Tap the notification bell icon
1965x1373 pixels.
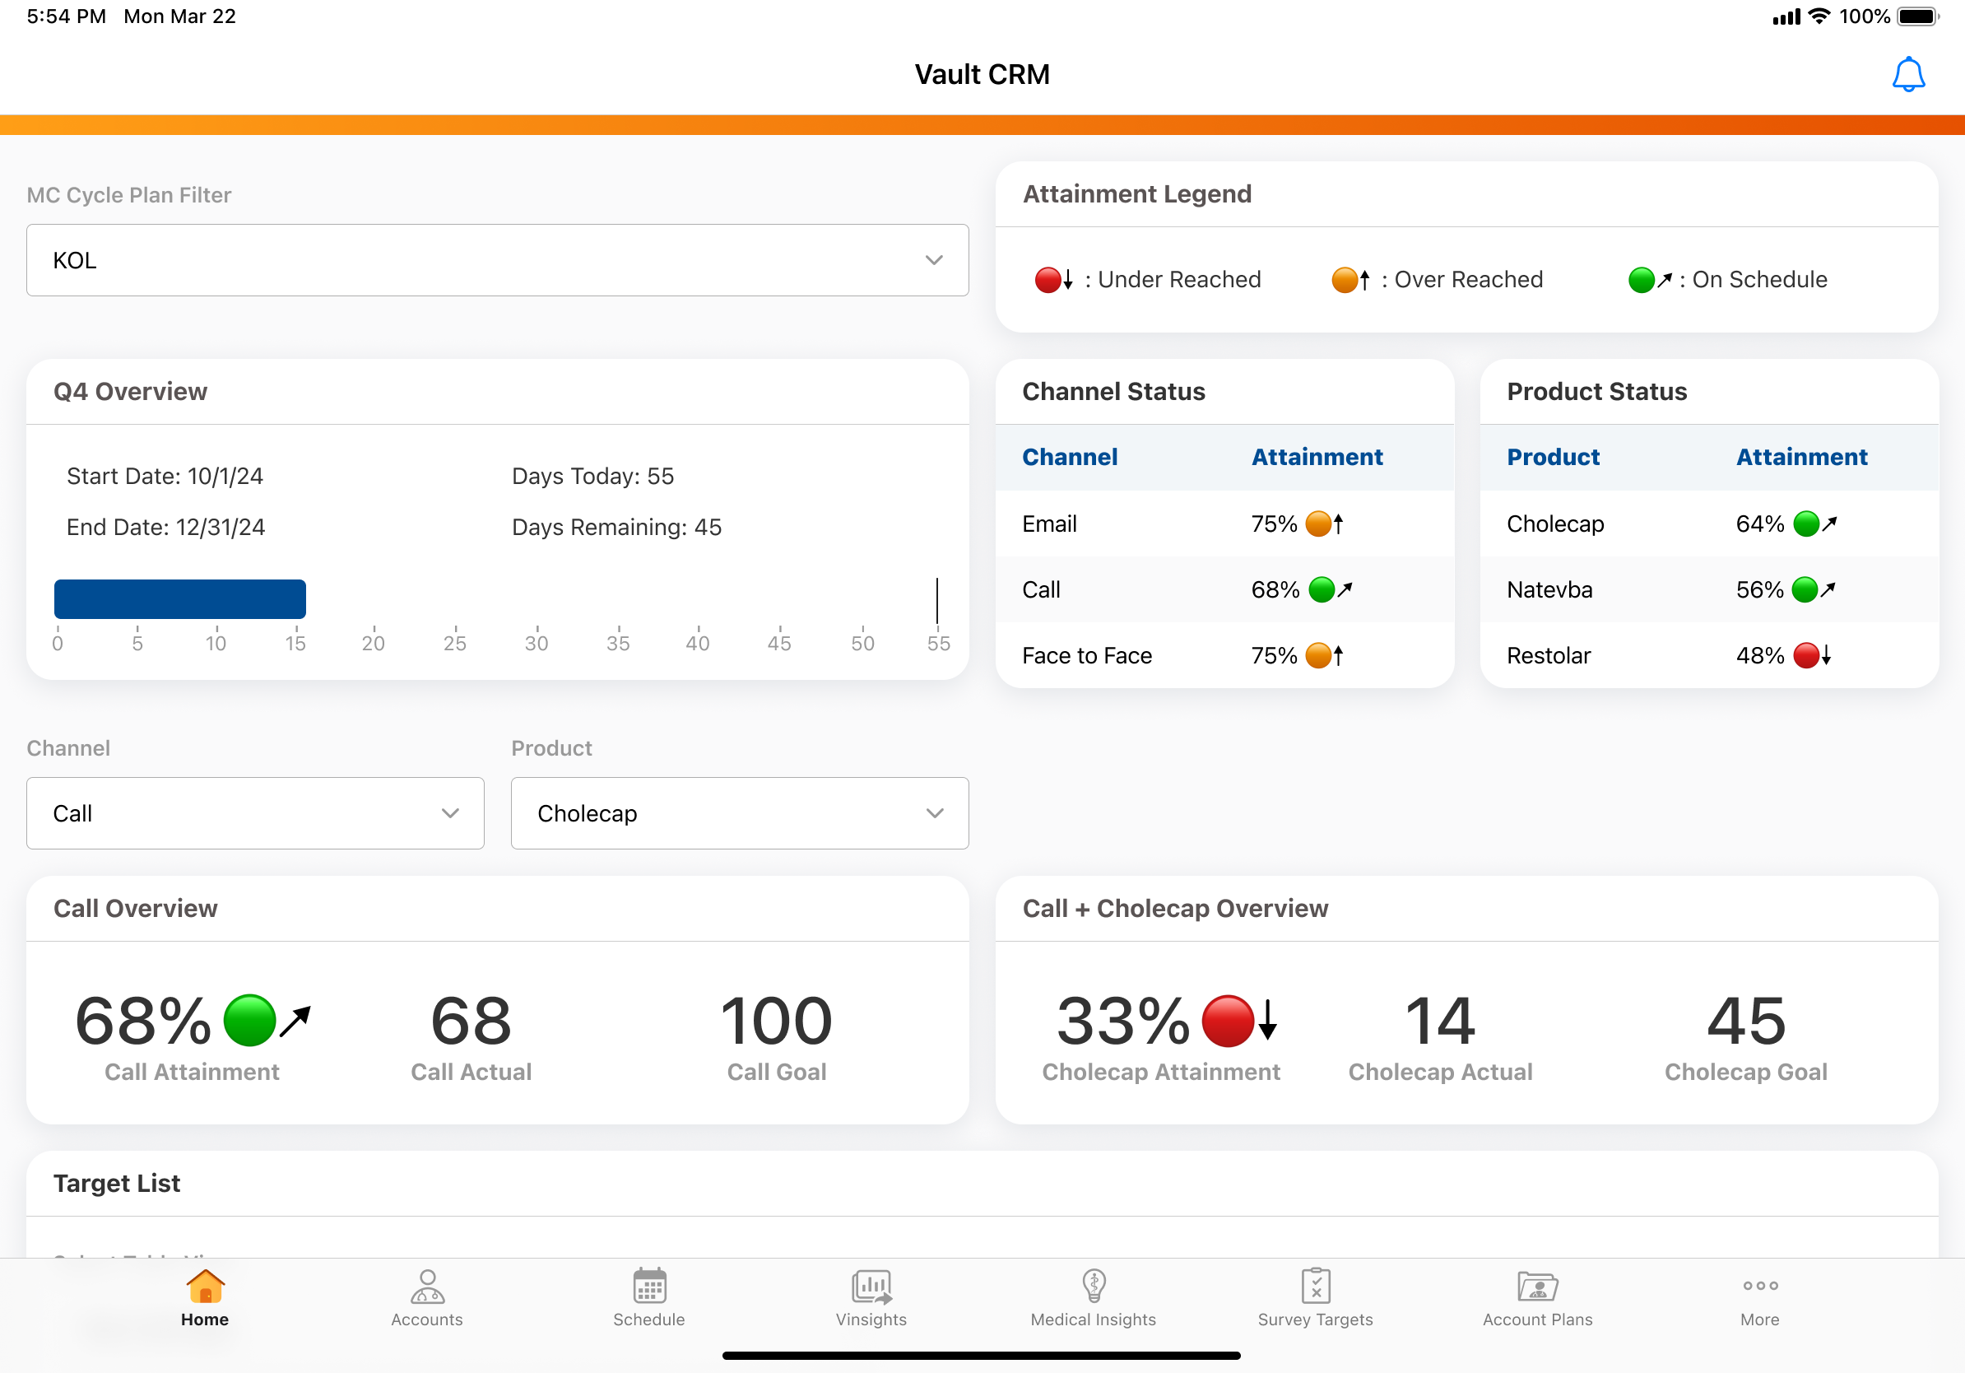1907,74
